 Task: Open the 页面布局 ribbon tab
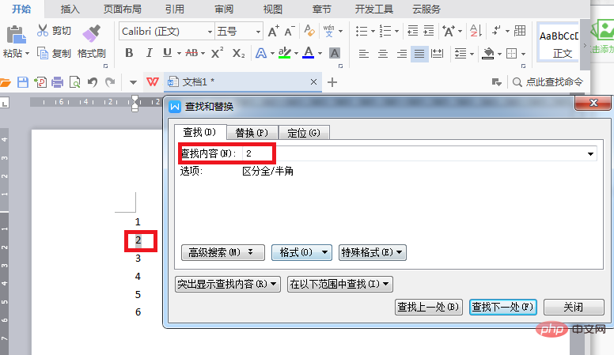click(122, 9)
